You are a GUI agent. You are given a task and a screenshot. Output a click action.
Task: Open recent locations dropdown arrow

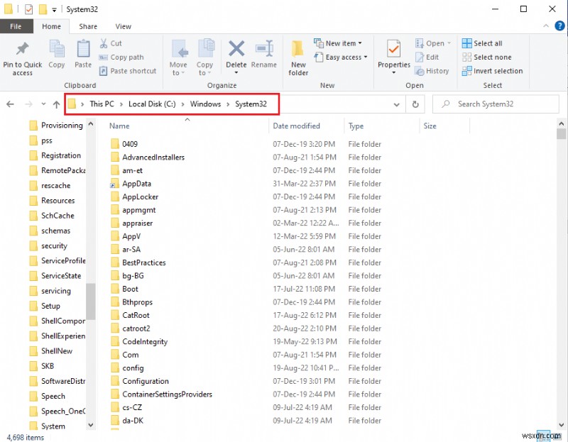43,104
